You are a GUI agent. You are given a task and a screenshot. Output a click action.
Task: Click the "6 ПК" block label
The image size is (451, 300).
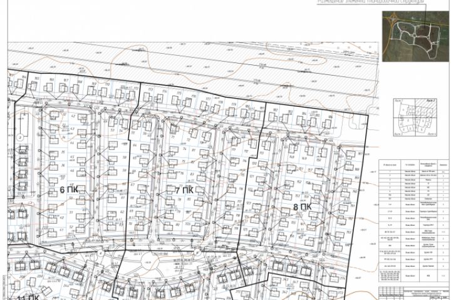[x=68, y=189]
